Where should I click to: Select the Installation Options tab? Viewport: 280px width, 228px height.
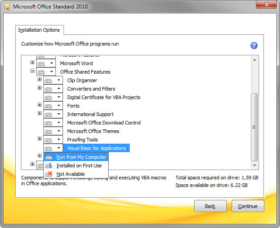(x=39, y=30)
